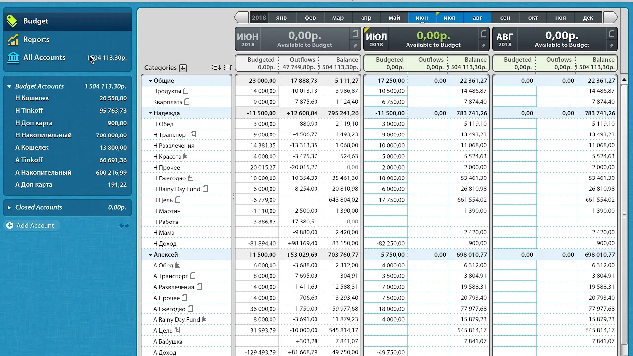Viewport: 633px width, 356px height.
Task: Select the сен month tab
Action: point(505,18)
